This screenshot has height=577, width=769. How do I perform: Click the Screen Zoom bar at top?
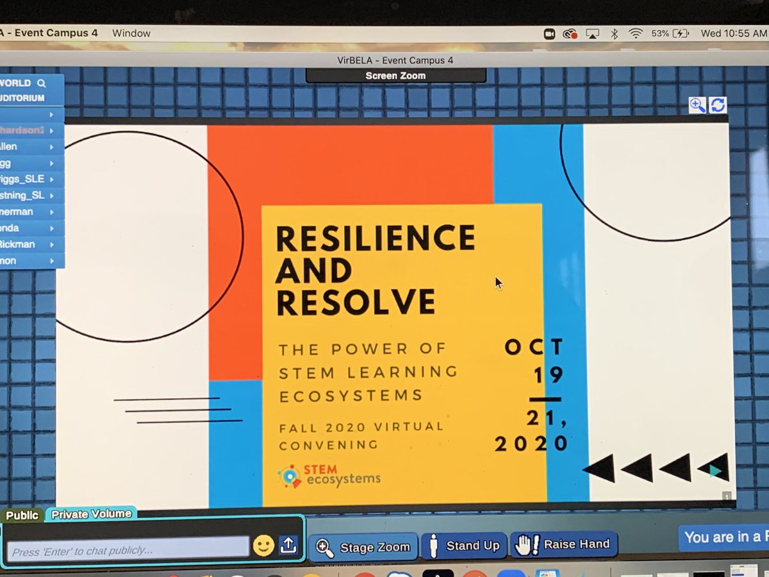[395, 76]
